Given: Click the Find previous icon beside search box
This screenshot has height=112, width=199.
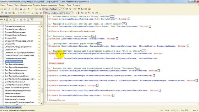Looking at the screenshot, I should 70,9.
